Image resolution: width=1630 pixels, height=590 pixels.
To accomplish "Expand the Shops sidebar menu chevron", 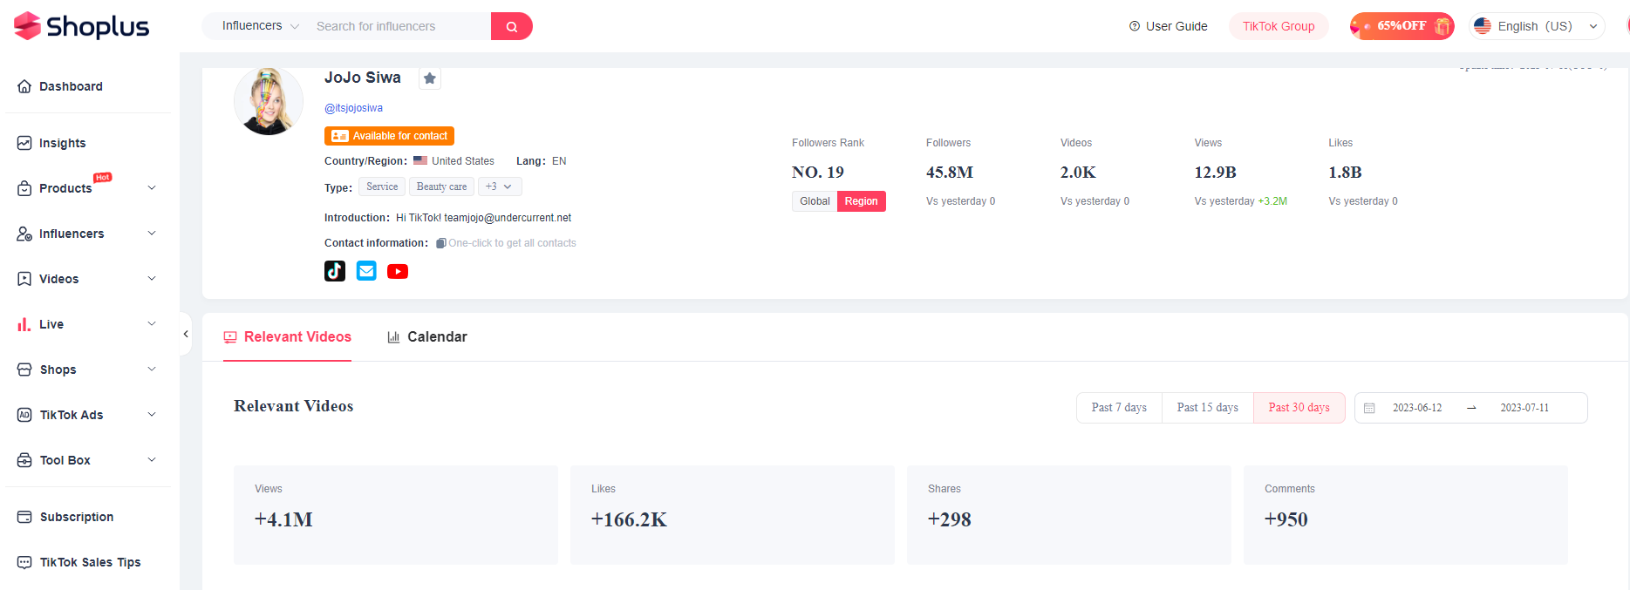I will point(152,370).
